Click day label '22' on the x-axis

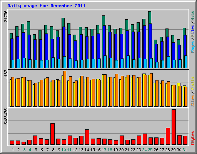click(133, 150)
